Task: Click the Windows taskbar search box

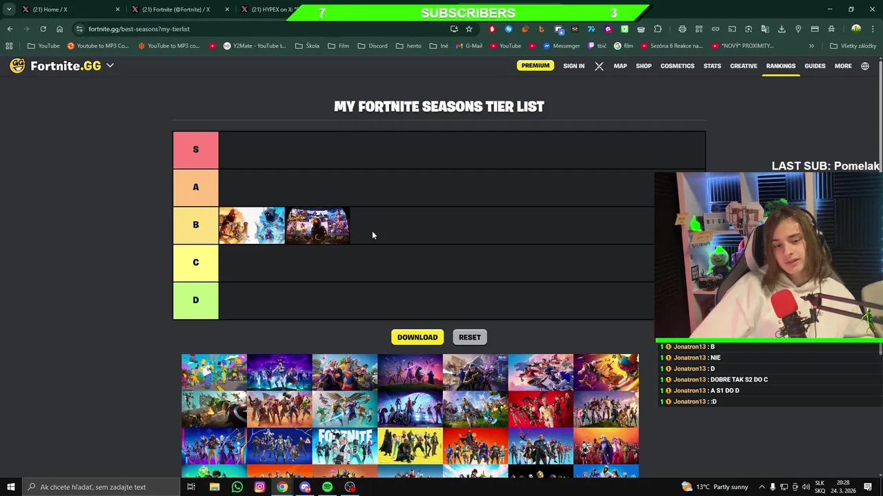Action: (x=100, y=487)
